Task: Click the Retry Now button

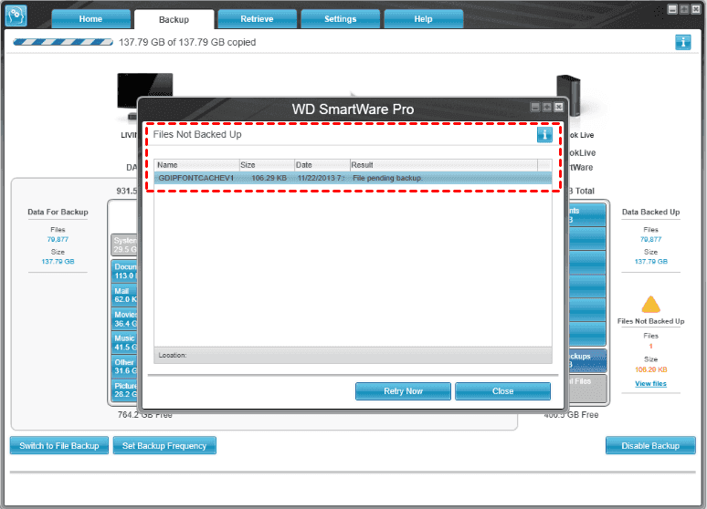Action: pyautogui.click(x=403, y=391)
